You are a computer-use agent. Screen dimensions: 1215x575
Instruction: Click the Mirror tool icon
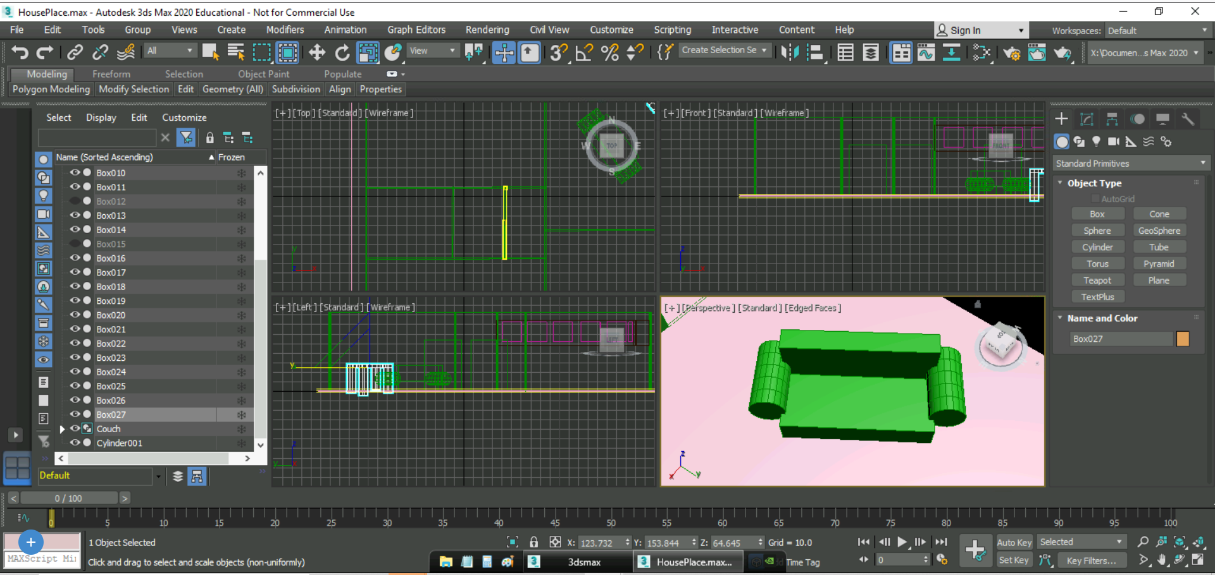pos(790,52)
